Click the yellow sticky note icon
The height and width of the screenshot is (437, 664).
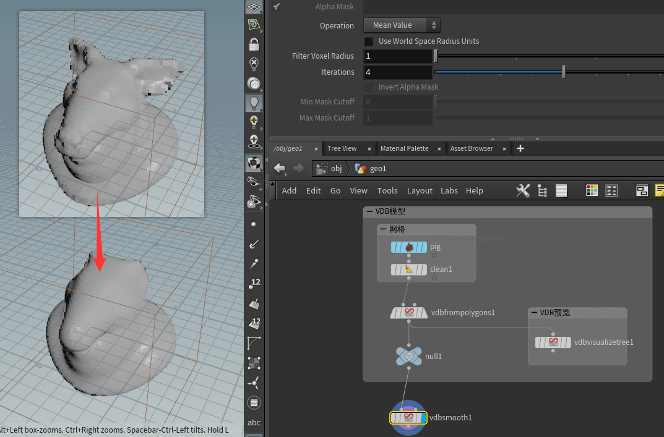pyautogui.click(x=660, y=190)
